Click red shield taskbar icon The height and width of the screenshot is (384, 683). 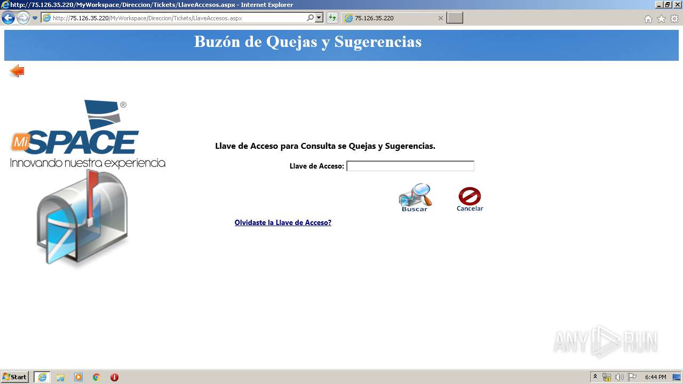pos(114,377)
